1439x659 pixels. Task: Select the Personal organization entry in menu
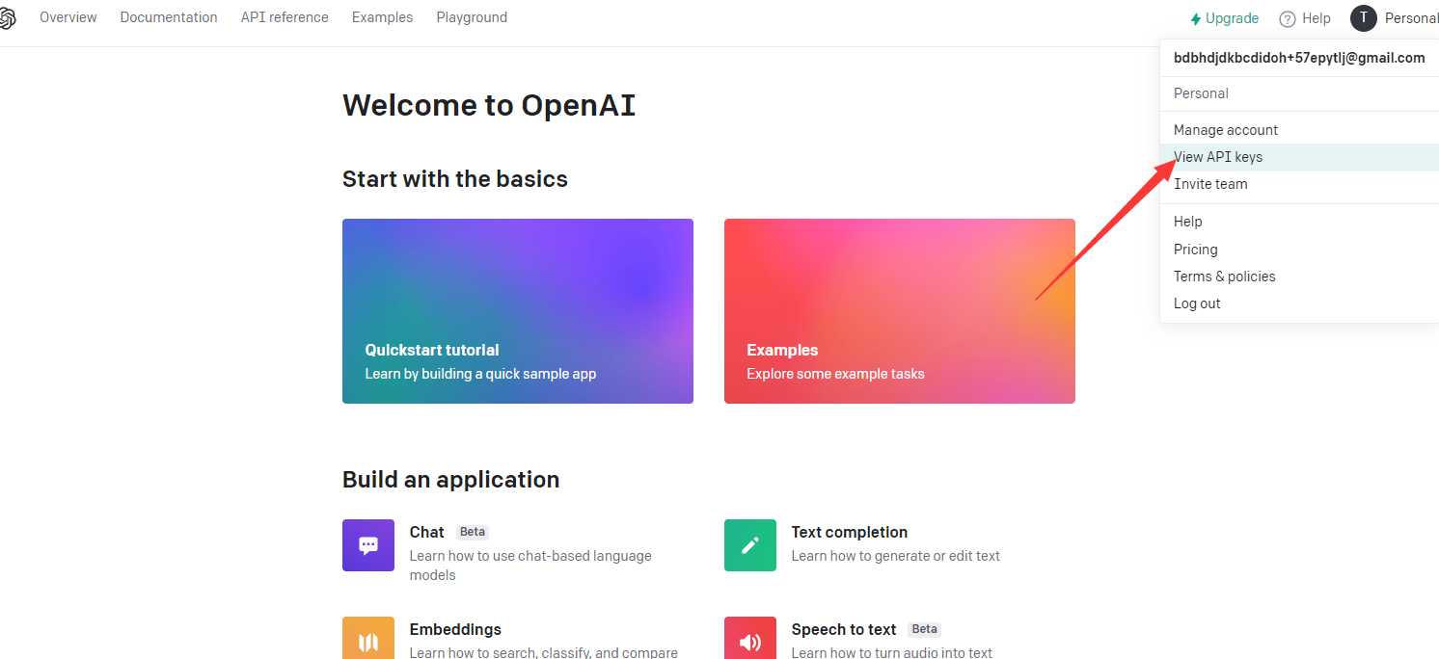point(1201,93)
